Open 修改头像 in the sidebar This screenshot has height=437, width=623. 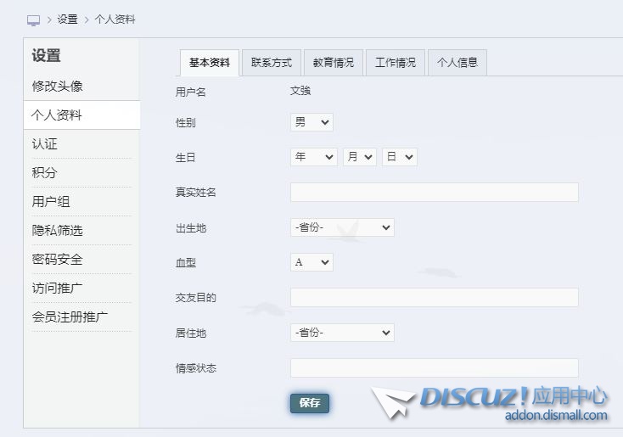point(58,87)
